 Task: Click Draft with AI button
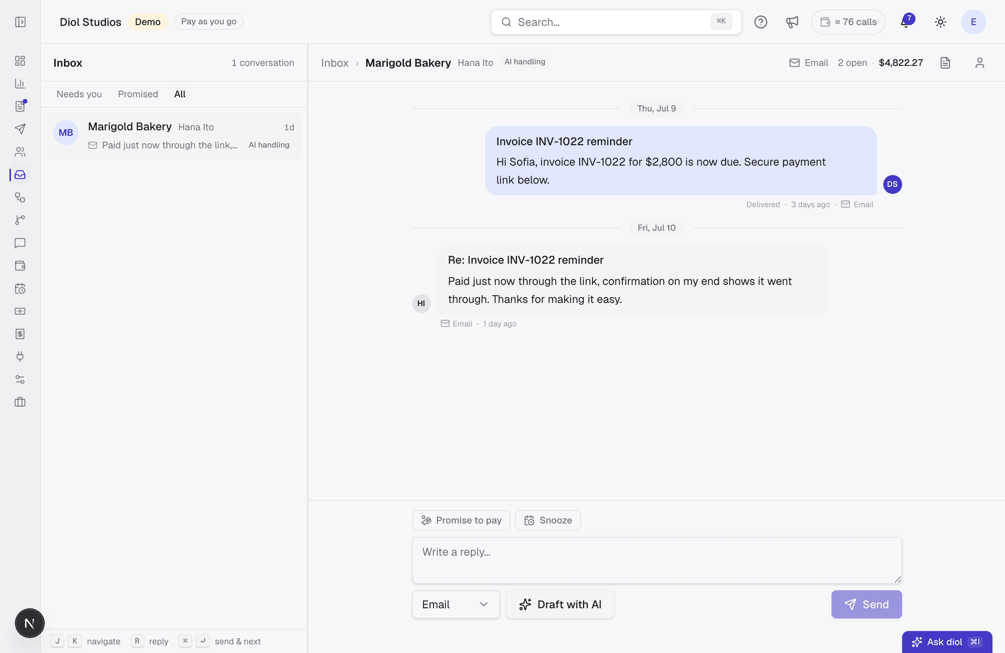559,604
